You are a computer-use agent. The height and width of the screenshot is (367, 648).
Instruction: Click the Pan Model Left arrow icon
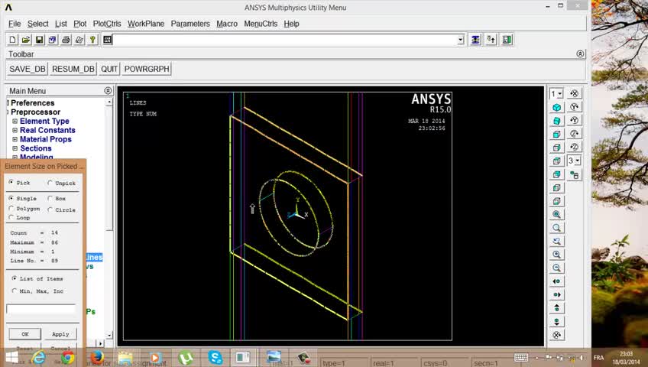click(x=556, y=281)
